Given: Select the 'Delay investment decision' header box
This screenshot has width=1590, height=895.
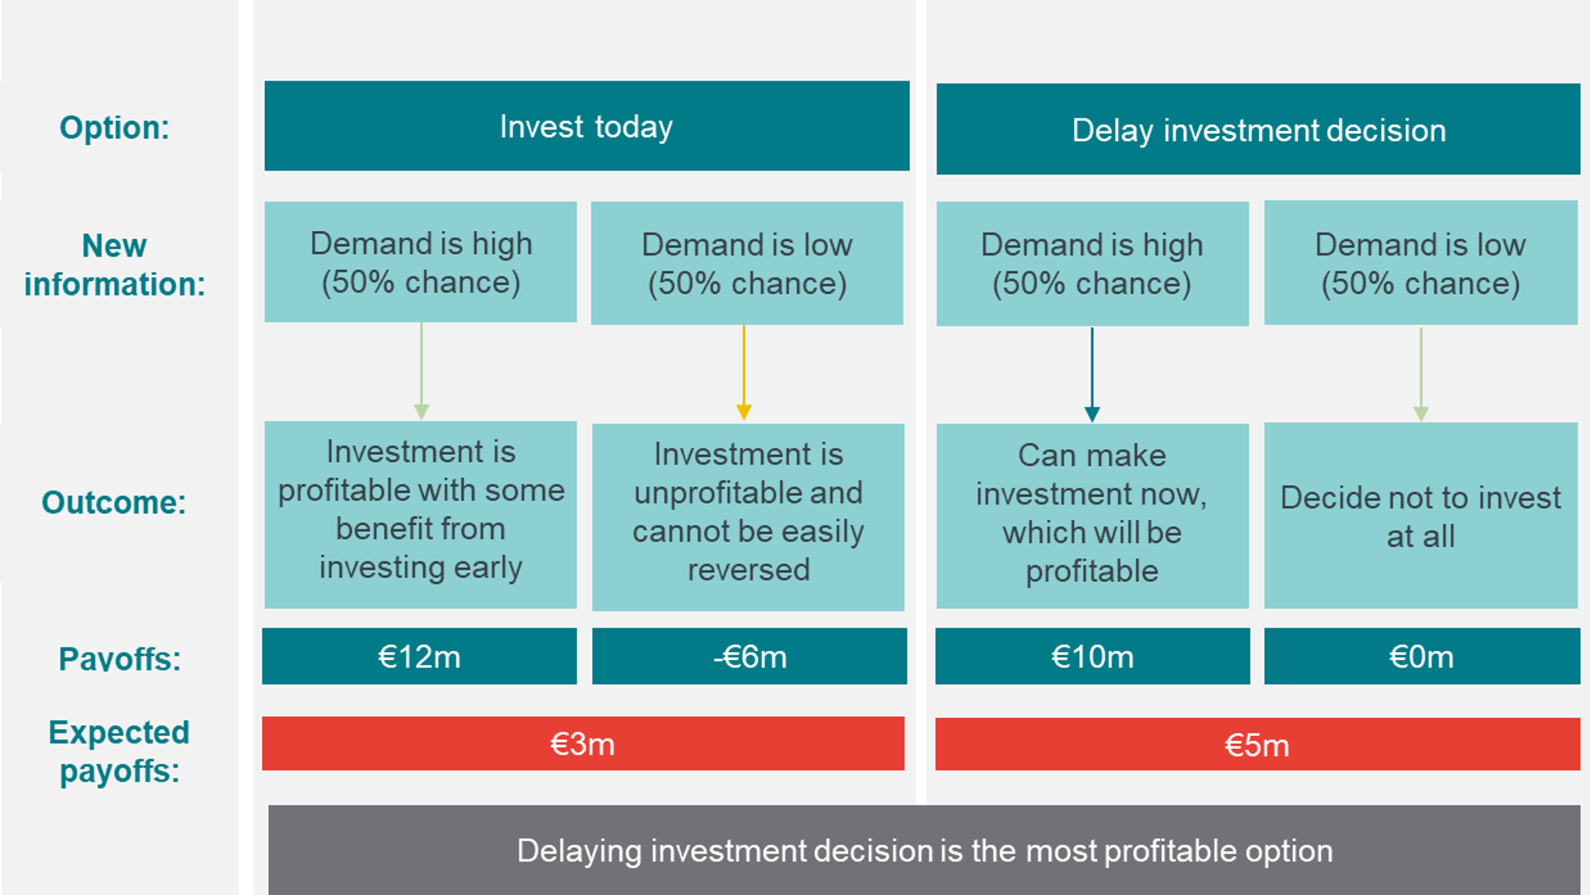Looking at the screenshot, I should (1258, 129).
